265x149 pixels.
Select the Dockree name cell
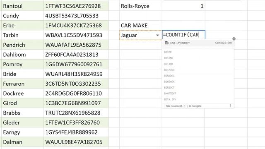(22, 94)
